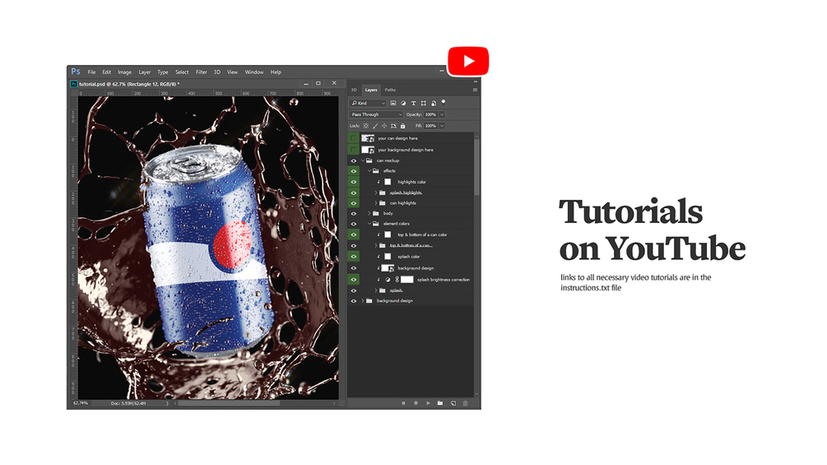The width and height of the screenshot is (827, 465).
Task: Show the 'your background design here' layer
Action: coord(353,150)
